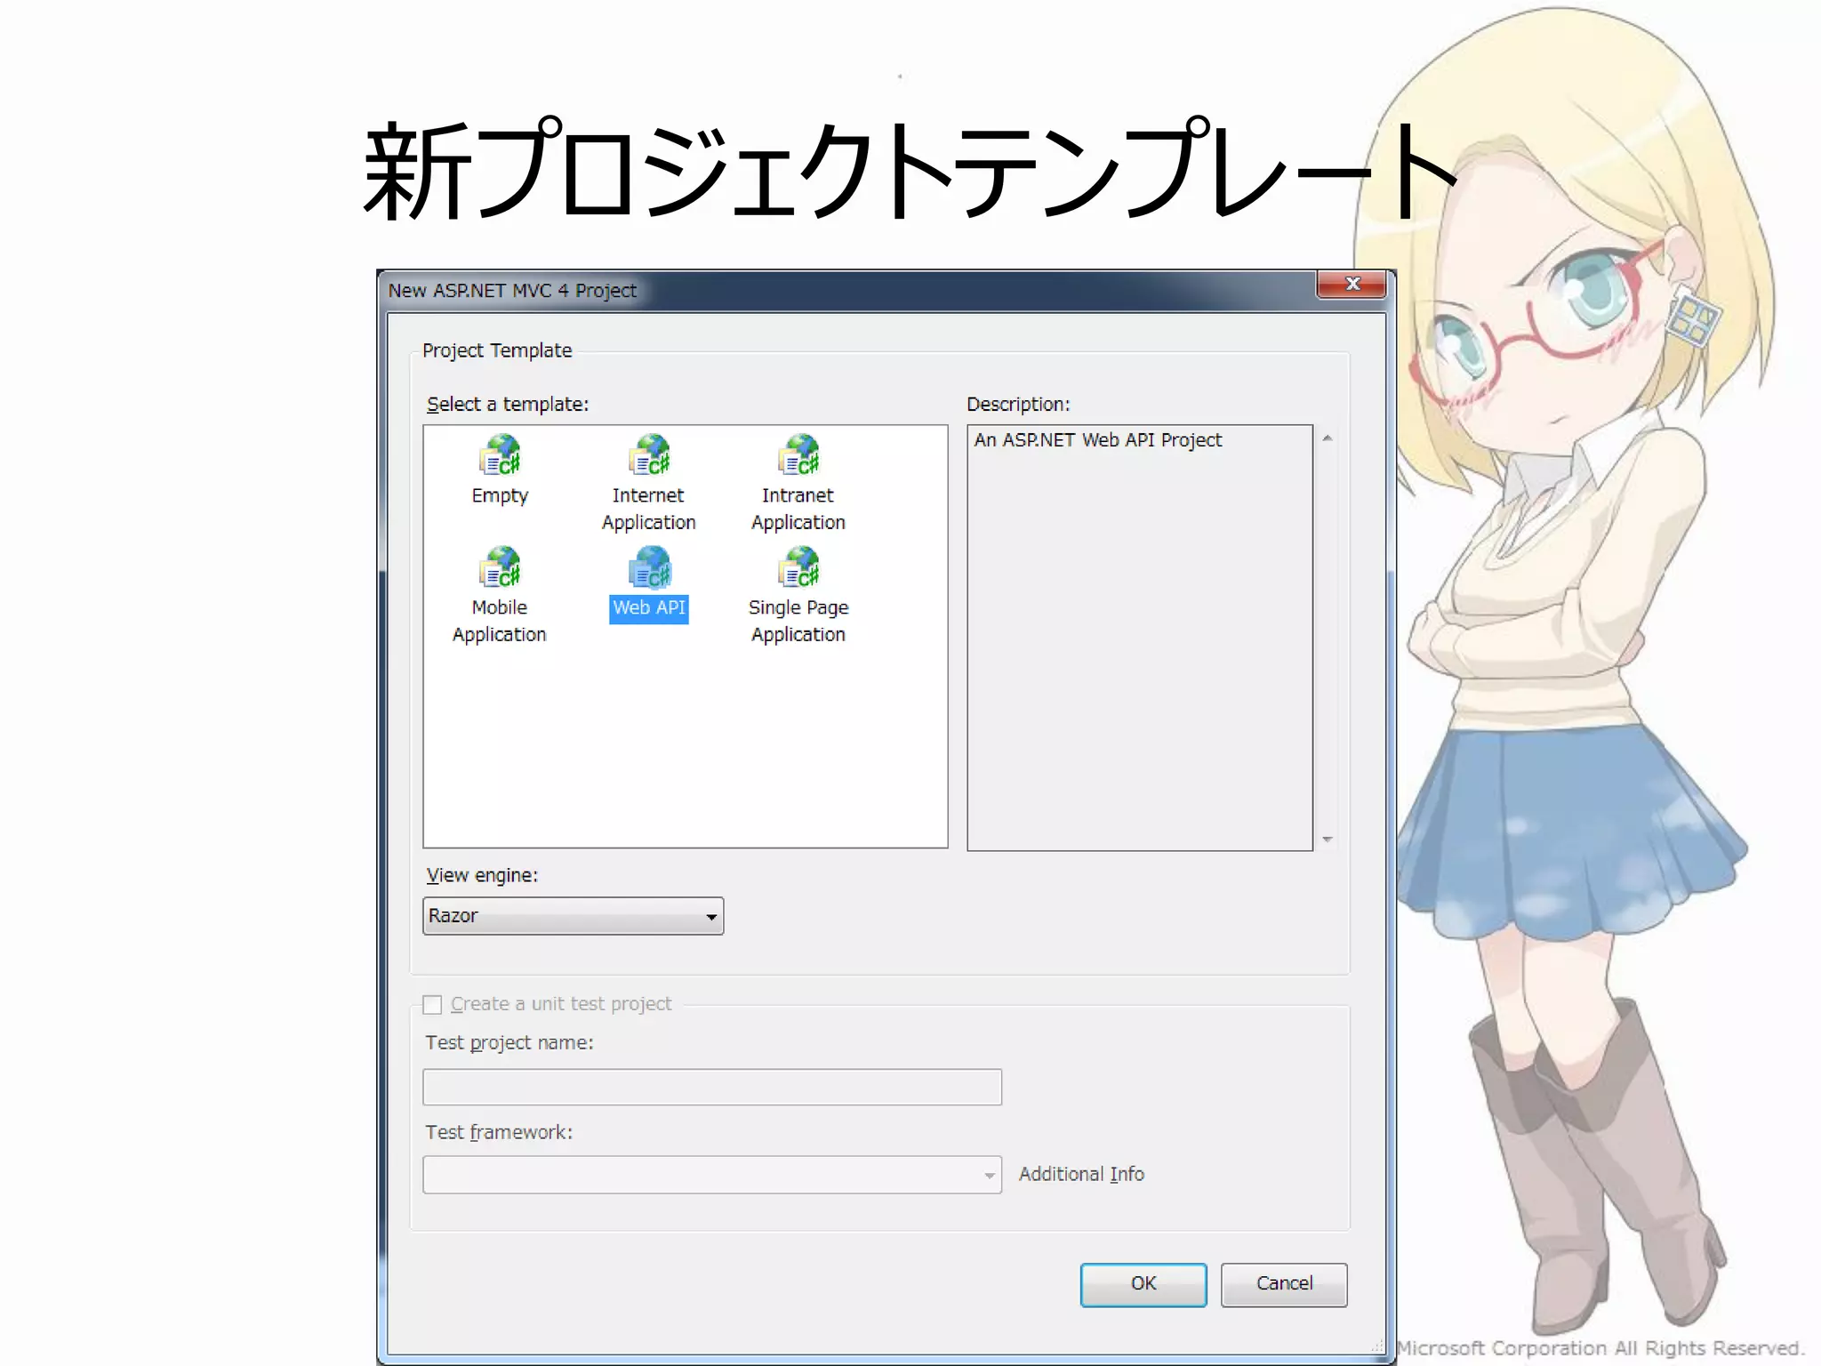Click the 'Test framework:' label

pyautogui.click(x=499, y=1132)
